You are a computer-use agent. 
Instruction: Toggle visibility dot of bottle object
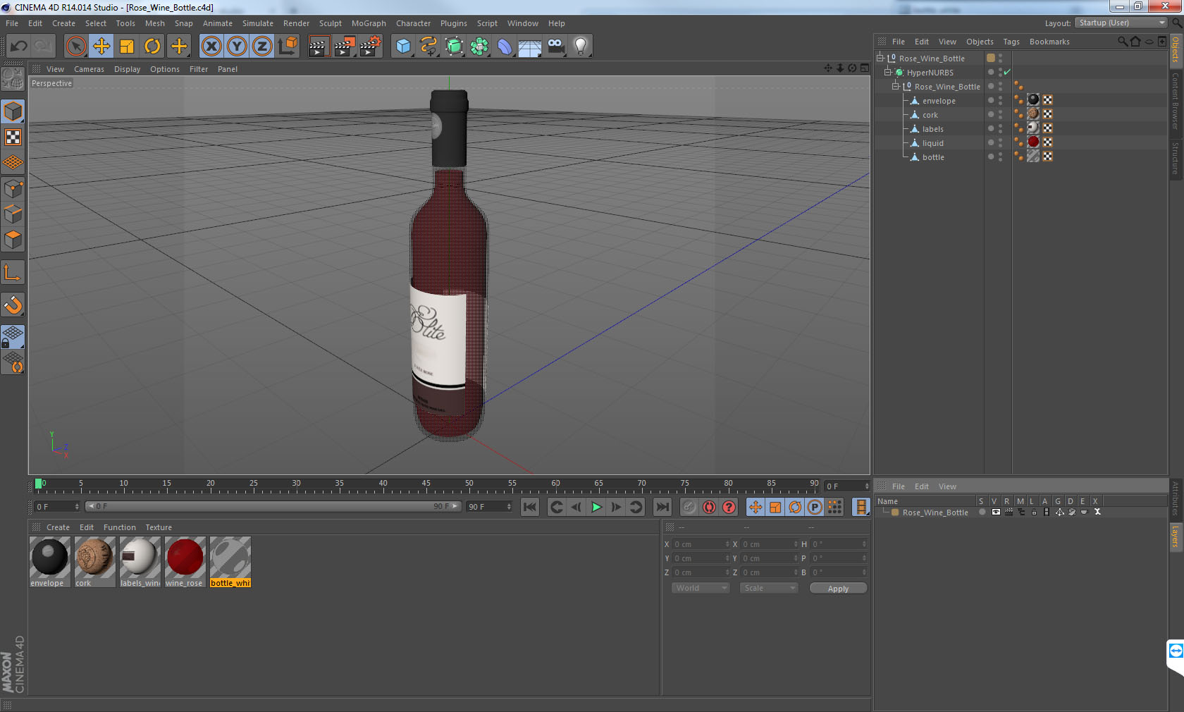(991, 156)
